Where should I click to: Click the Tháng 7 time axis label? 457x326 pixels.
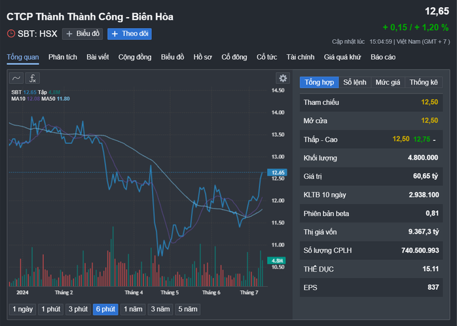pyautogui.click(x=249, y=293)
